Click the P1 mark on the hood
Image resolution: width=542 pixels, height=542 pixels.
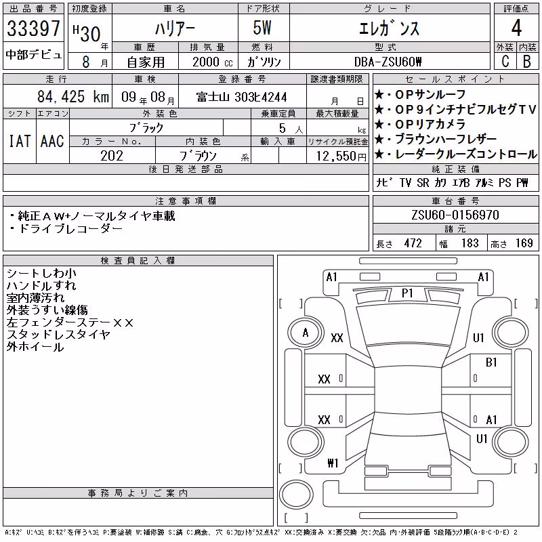pyautogui.click(x=407, y=293)
